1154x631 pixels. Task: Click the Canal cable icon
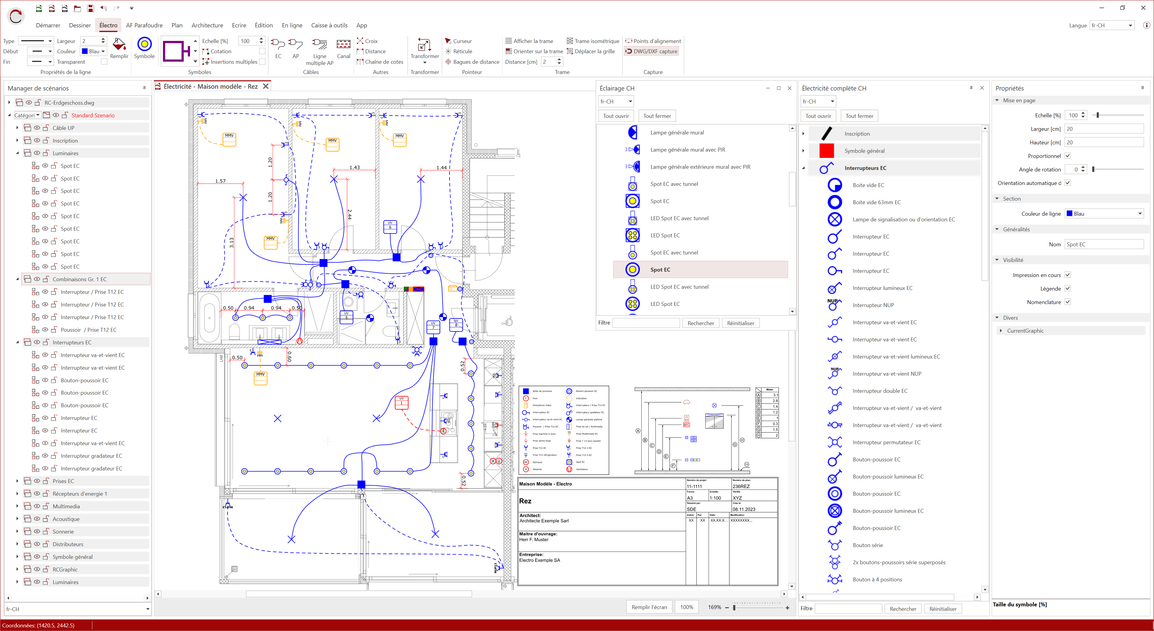coord(344,45)
